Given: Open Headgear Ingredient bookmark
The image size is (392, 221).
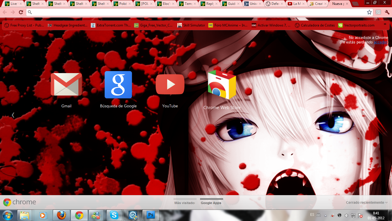Looking at the screenshot, I should [68, 25].
